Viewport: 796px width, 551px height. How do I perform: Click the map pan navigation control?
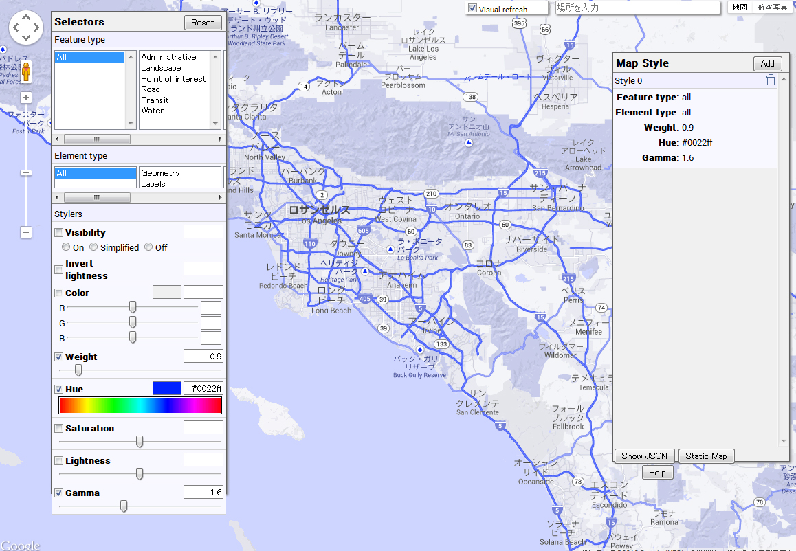tap(26, 27)
